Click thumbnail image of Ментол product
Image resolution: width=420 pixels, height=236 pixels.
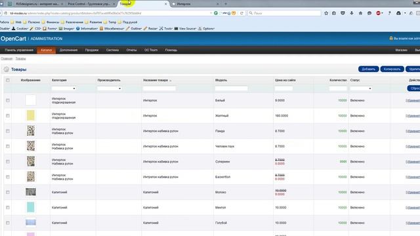click(x=31, y=207)
